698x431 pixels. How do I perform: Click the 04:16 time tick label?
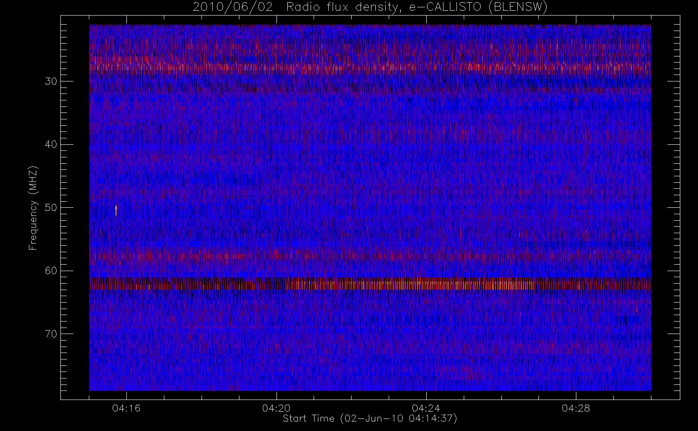(126, 408)
